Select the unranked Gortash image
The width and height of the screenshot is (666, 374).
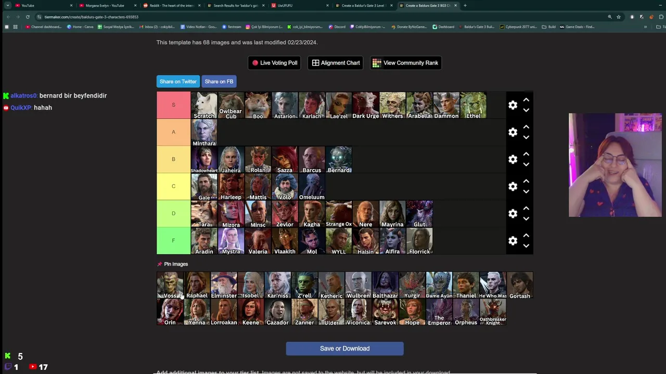pyautogui.click(x=520, y=285)
